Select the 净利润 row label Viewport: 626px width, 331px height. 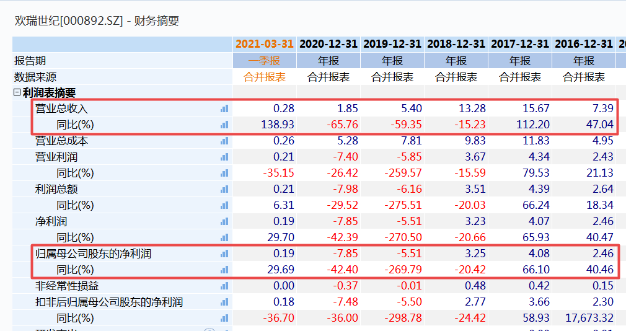(x=51, y=221)
